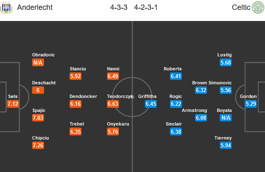Select player name Onyekuru
Image resolution: width=265 pixels, height=172 pixels.
point(118,124)
